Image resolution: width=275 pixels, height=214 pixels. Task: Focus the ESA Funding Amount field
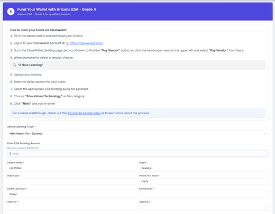tap(137, 154)
